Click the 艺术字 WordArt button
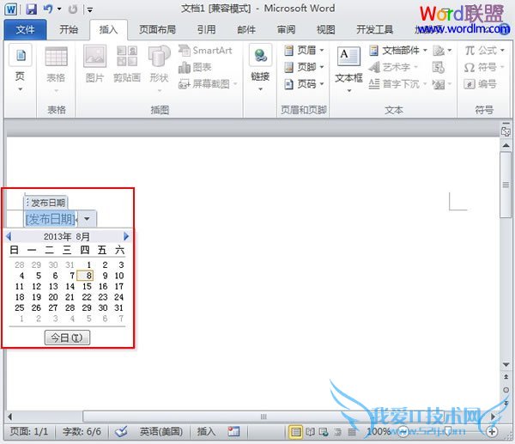515x444 pixels. coord(393,67)
